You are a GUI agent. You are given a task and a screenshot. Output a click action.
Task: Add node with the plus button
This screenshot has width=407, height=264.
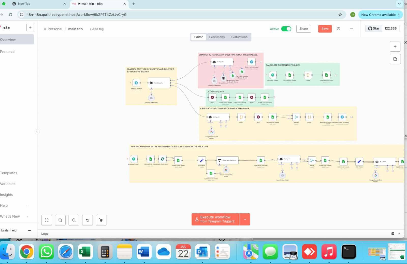tap(395, 46)
